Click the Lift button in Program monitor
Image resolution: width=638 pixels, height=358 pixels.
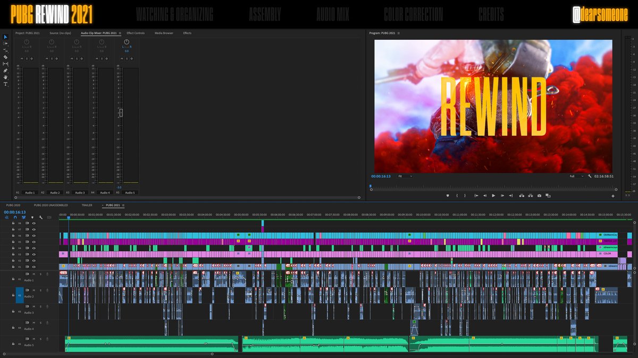click(x=522, y=196)
